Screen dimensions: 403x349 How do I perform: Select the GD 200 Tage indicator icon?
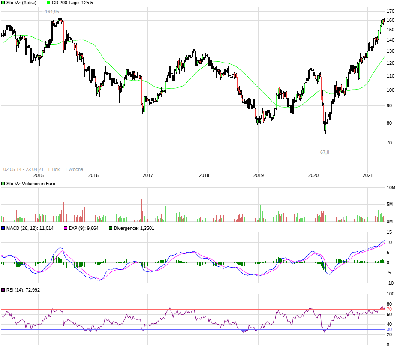[x=48, y=3]
